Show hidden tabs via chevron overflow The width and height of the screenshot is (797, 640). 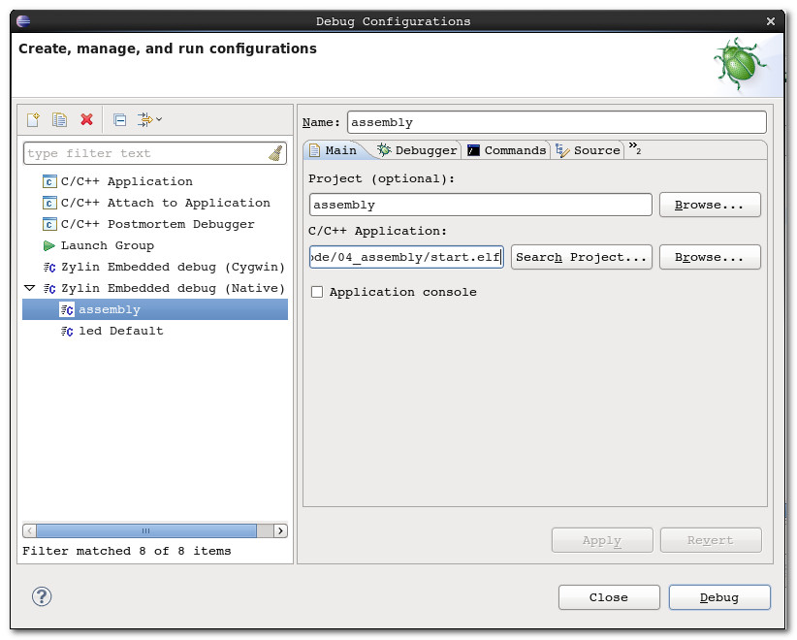[x=635, y=148]
